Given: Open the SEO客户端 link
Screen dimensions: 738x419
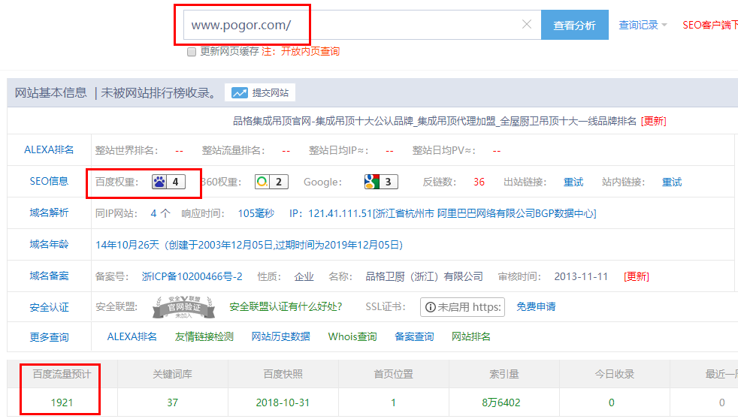Looking at the screenshot, I should 710,25.
